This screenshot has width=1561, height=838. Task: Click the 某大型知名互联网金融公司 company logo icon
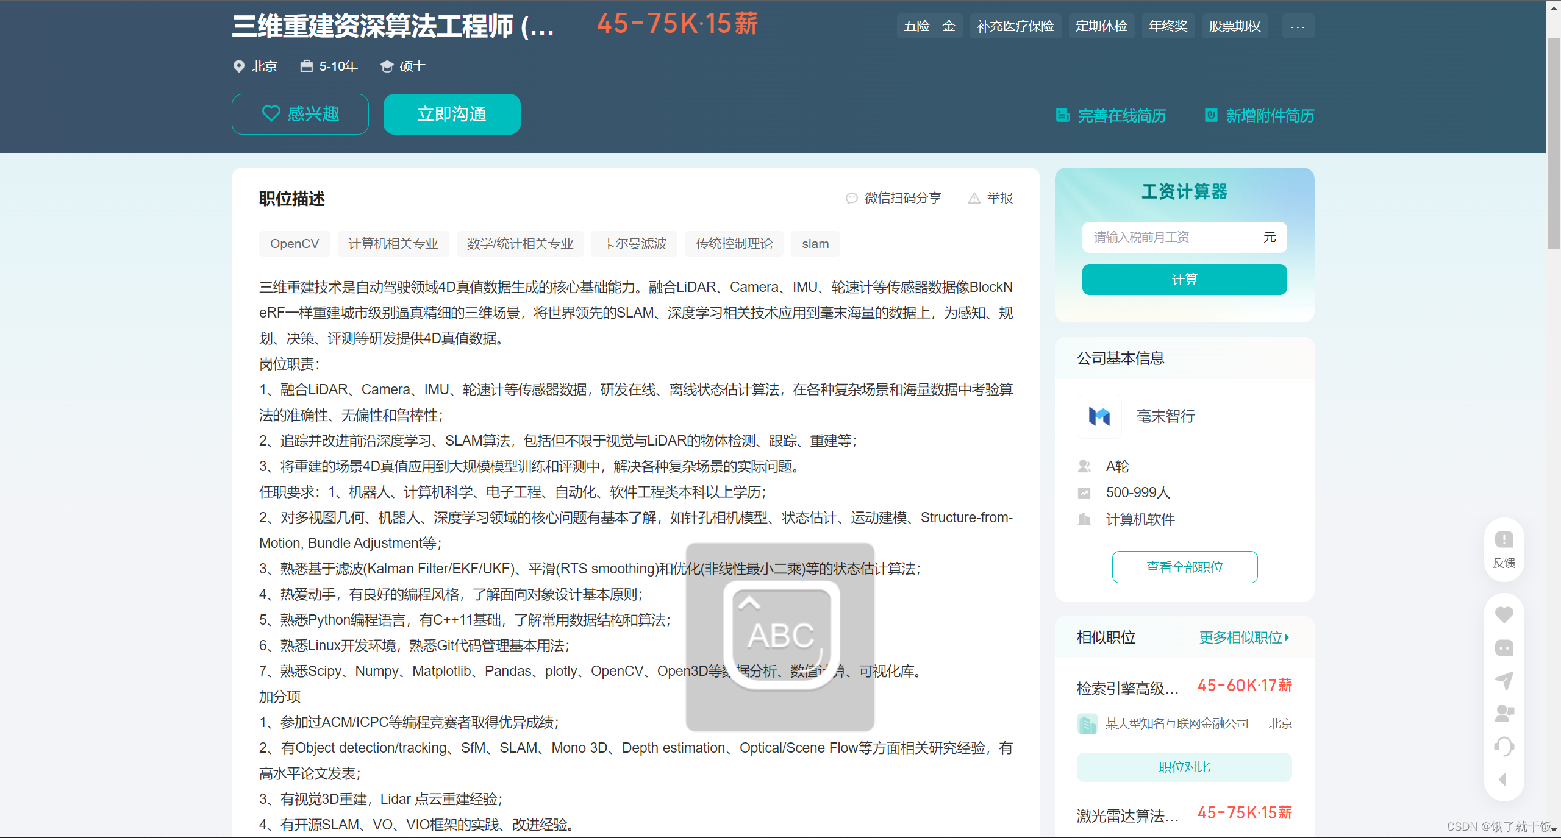[x=1087, y=724]
